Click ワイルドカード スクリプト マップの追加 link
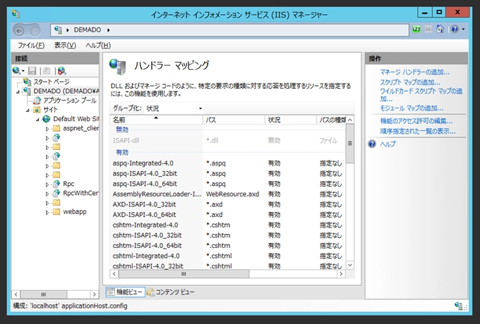The height and width of the screenshot is (324, 480). coord(421,95)
